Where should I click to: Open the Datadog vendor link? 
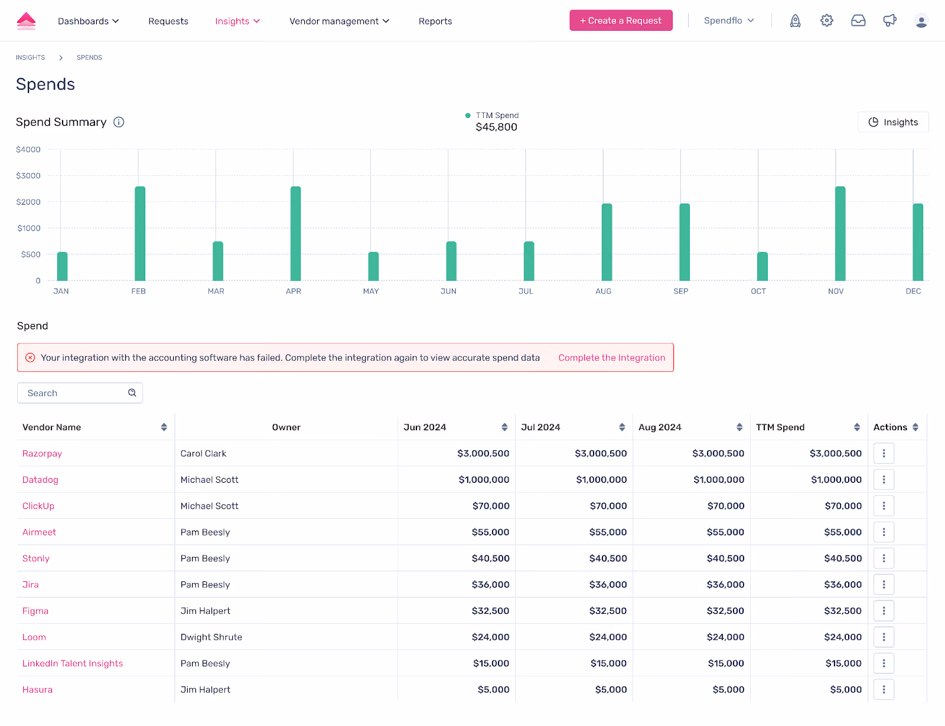coord(40,480)
